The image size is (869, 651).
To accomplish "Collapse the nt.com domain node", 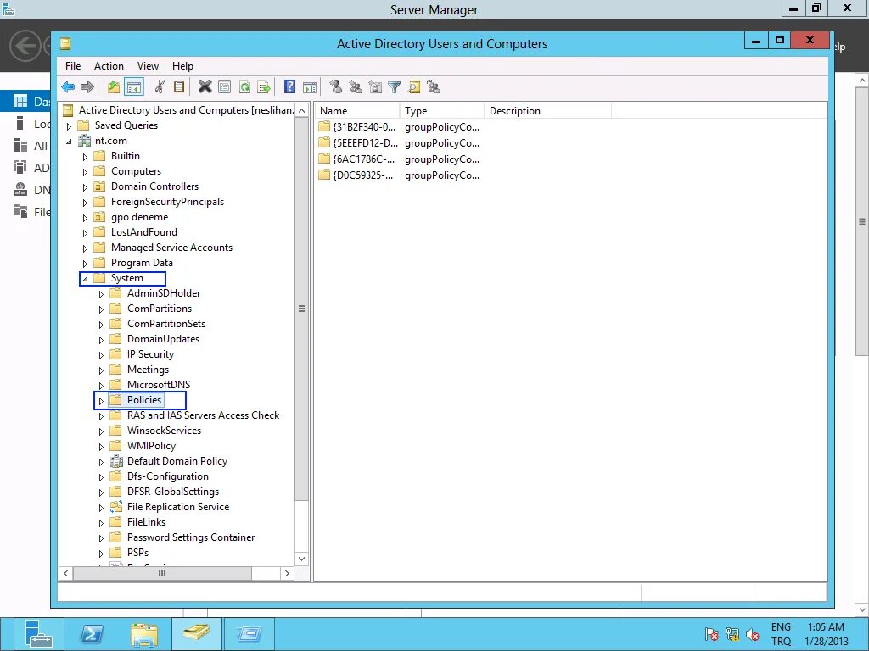I will [x=69, y=142].
